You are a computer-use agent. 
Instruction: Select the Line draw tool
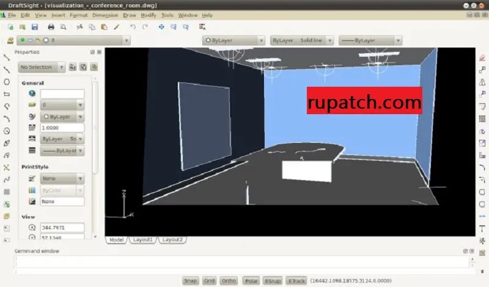click(7, 57)
